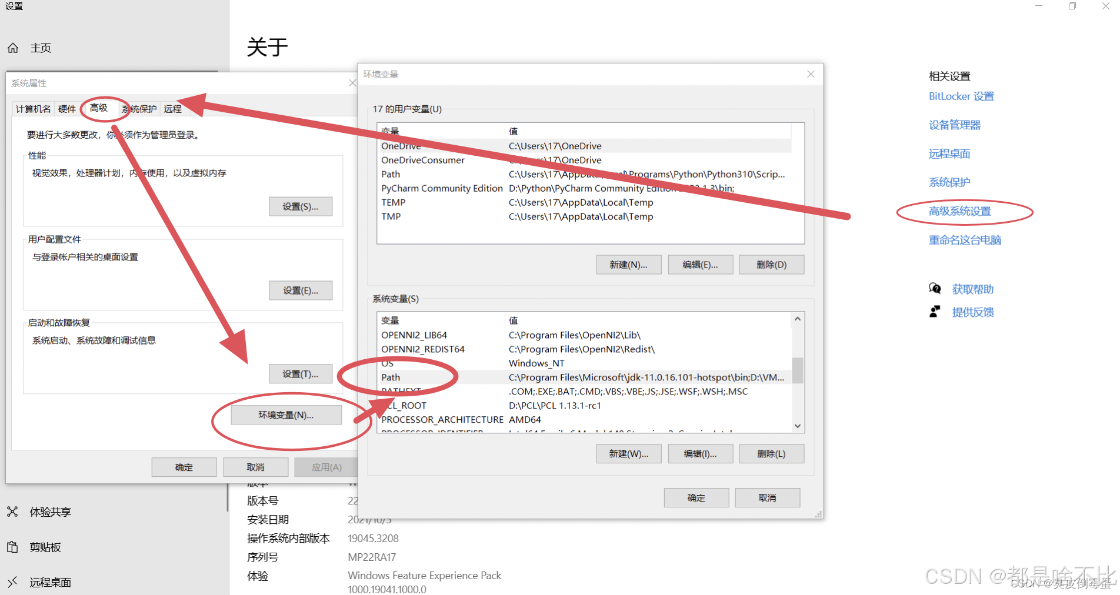The height and width of the screenshot is (595, 1120).
Task: Click 提供反馈 link
Action: (973, 312)
